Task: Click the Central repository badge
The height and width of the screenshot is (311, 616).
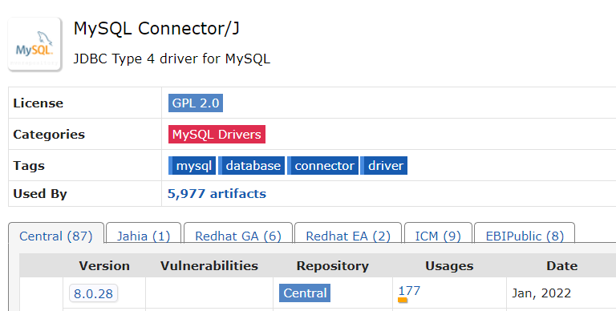Action: pos(305,293)
